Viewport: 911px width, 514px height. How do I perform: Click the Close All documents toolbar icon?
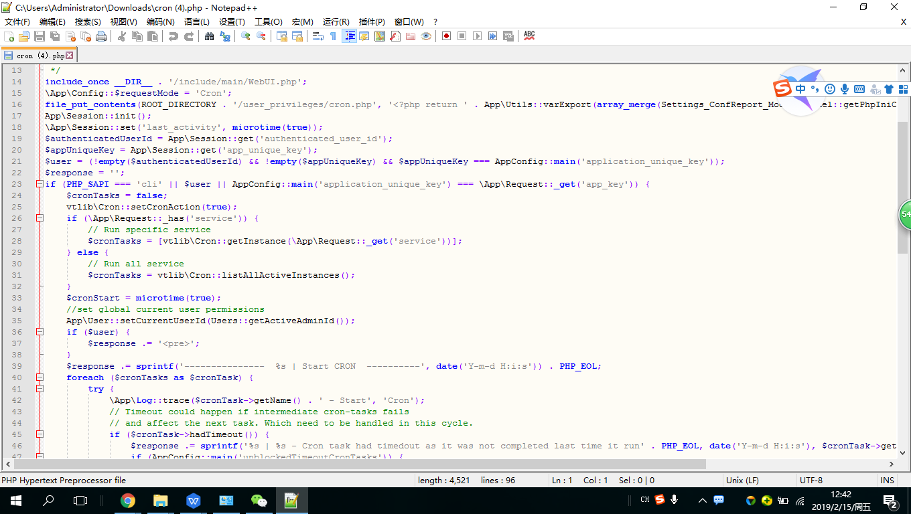(x=85, y=36)
